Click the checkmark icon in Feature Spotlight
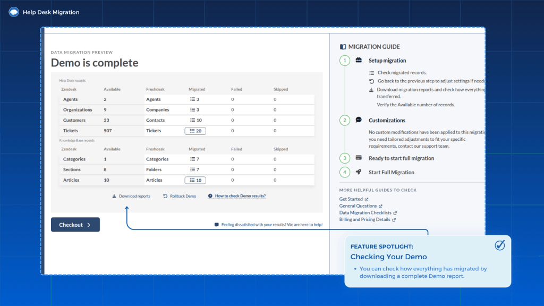The image size is (544, 306). click(x=500, y=245)
